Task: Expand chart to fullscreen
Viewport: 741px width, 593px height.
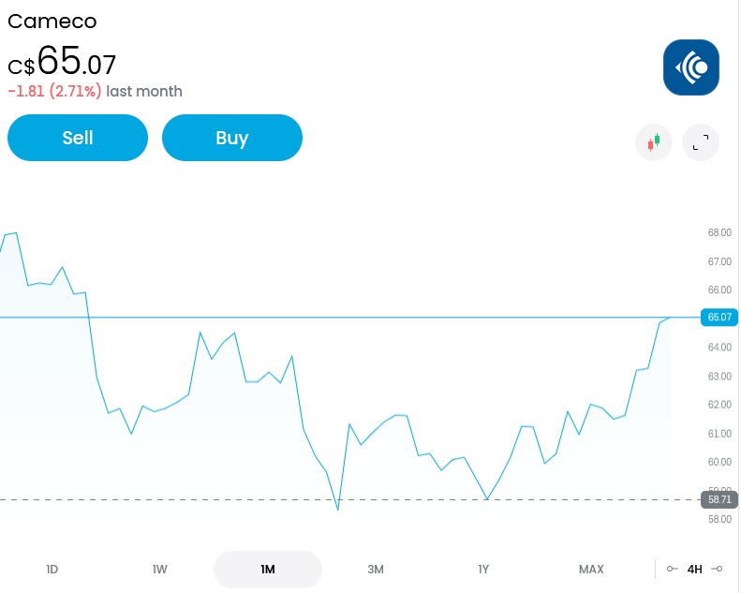Action: point(700,142)
